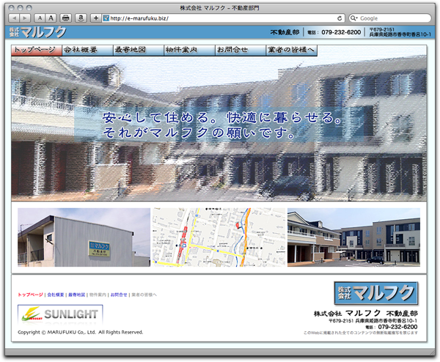The width and height of the screenshot is (440, 362).
Task: Open the トップページ navigation tab
Action: tap(37, 50)
